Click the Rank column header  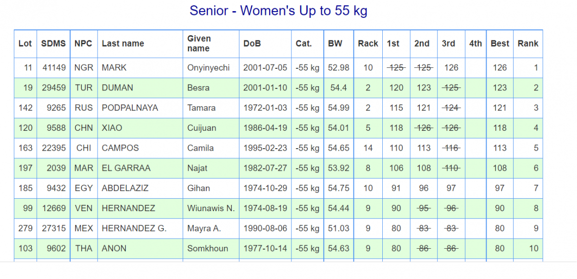(x=528, y=43)
